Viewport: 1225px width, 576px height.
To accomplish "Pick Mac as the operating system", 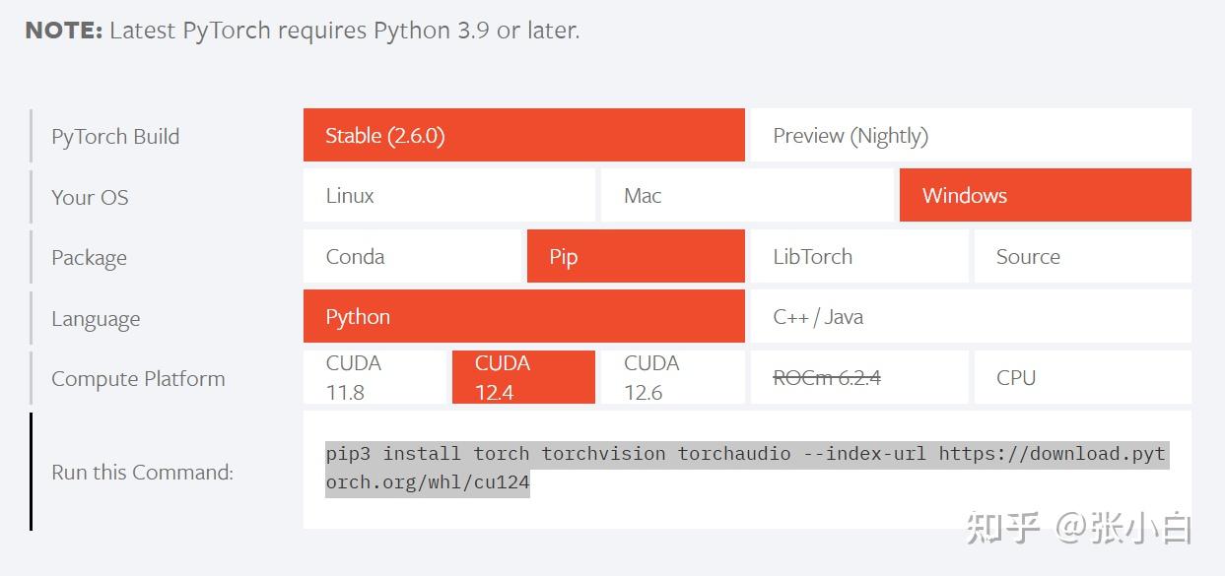I will coord(747,195).
